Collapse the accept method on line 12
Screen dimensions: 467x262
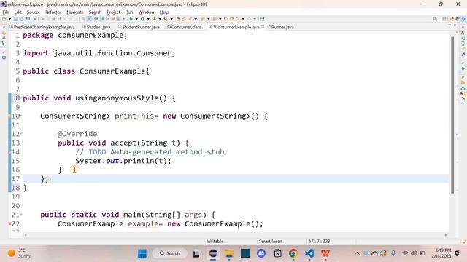21,134
